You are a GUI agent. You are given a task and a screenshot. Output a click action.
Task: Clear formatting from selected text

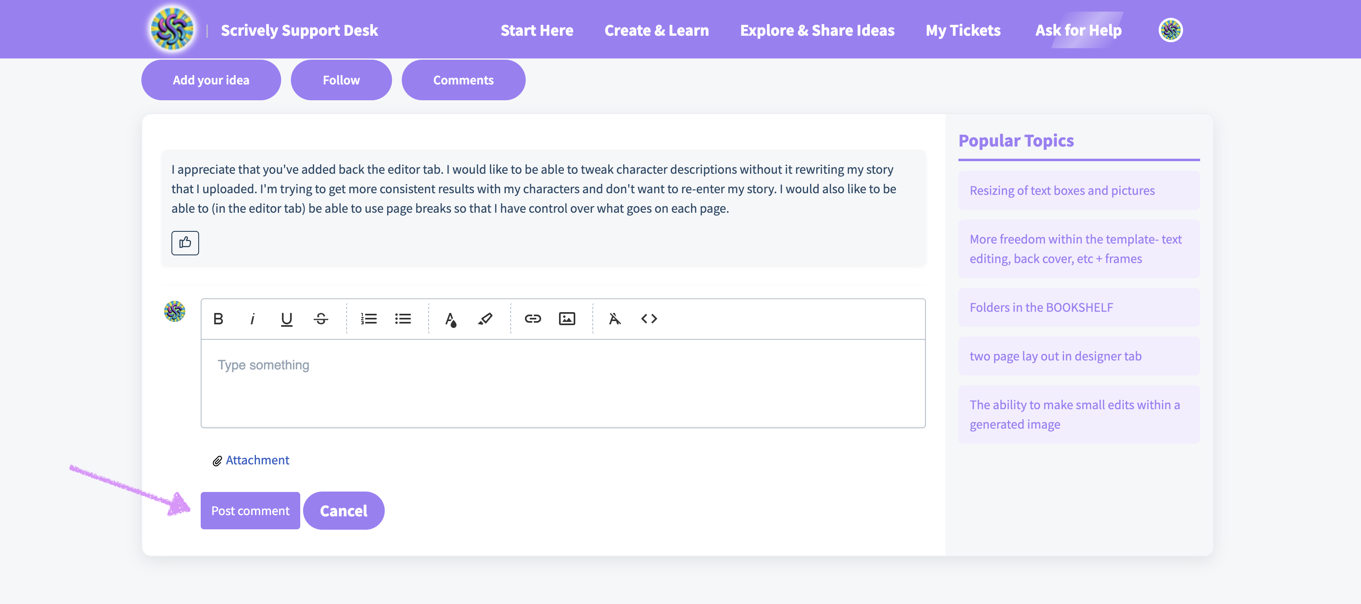pos(614,319)
